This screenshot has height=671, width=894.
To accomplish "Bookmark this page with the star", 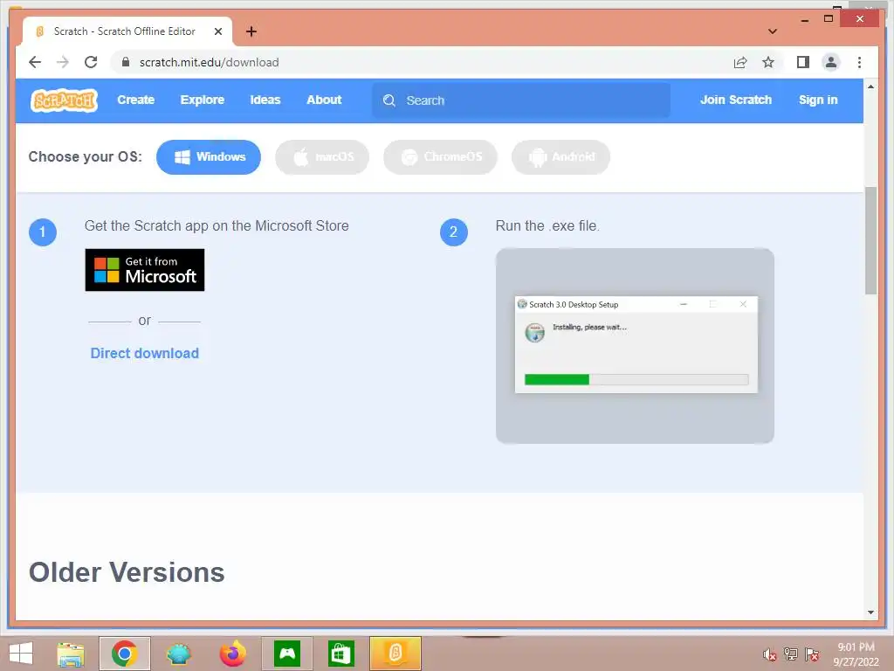I will coord(768,62).
